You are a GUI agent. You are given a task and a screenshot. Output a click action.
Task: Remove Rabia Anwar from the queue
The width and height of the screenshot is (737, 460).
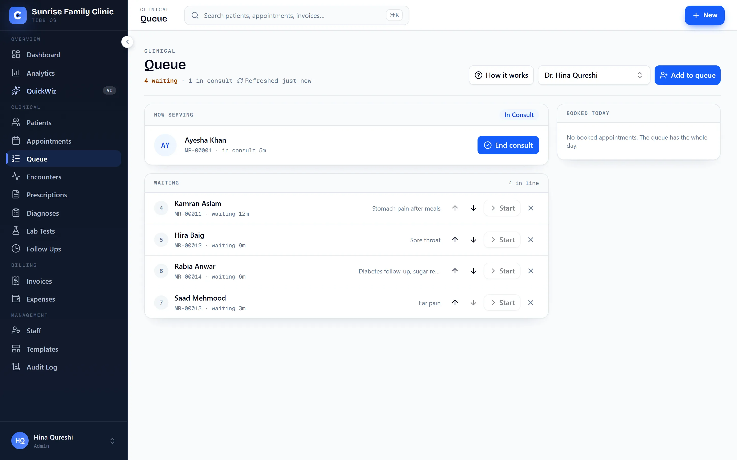(x=530, y=271)
